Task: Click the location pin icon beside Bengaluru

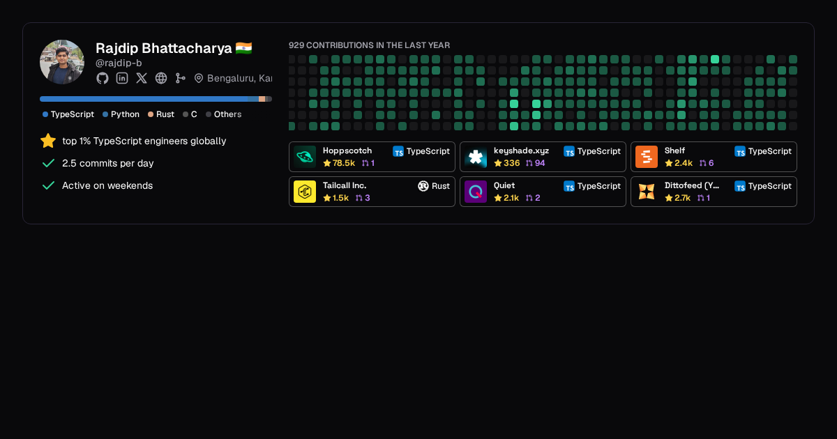Action: tap(199, 78)
